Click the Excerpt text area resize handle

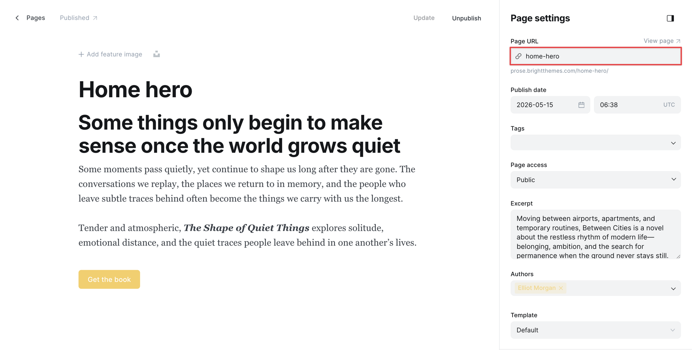click(678, 256)
